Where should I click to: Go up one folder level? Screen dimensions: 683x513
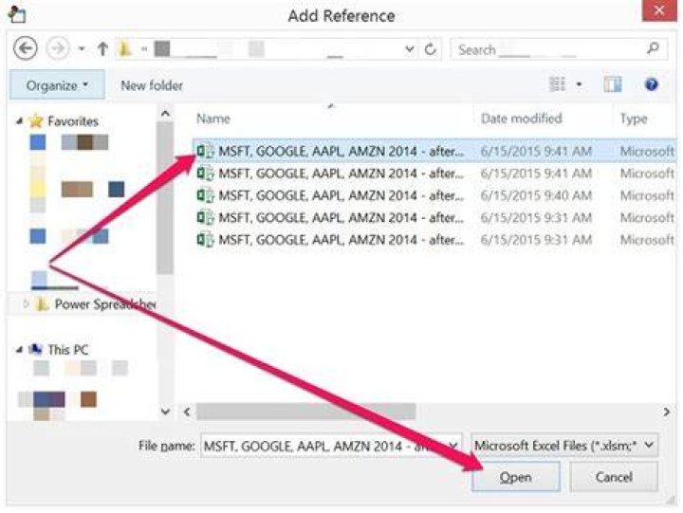pos(102,48)
